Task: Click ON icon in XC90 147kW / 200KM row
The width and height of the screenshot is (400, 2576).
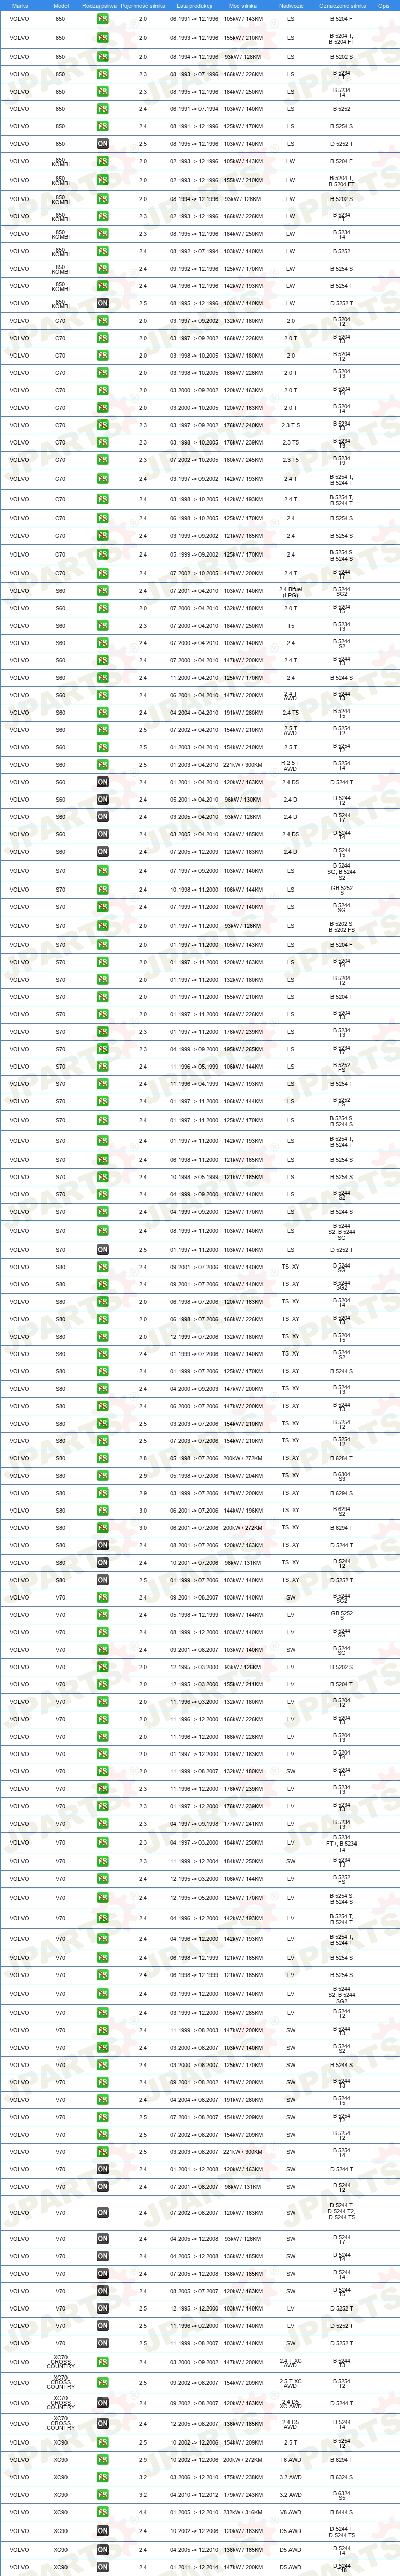Action: point(103,2567)
